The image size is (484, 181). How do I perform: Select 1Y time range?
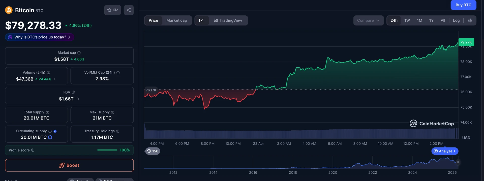pos(431,20)
